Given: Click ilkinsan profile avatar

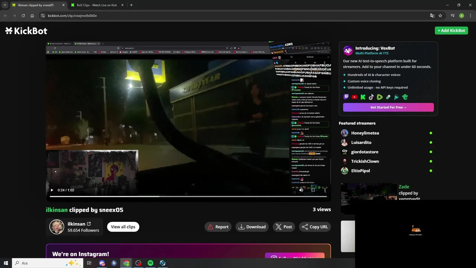Looking at the screenshot, I should [x=57, y=227].
